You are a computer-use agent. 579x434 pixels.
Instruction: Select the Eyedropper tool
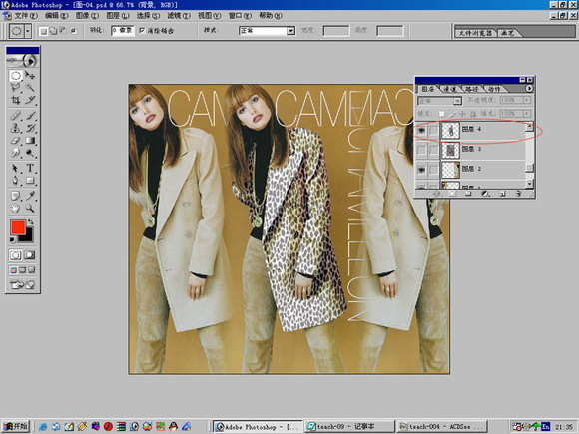point(30,196)
